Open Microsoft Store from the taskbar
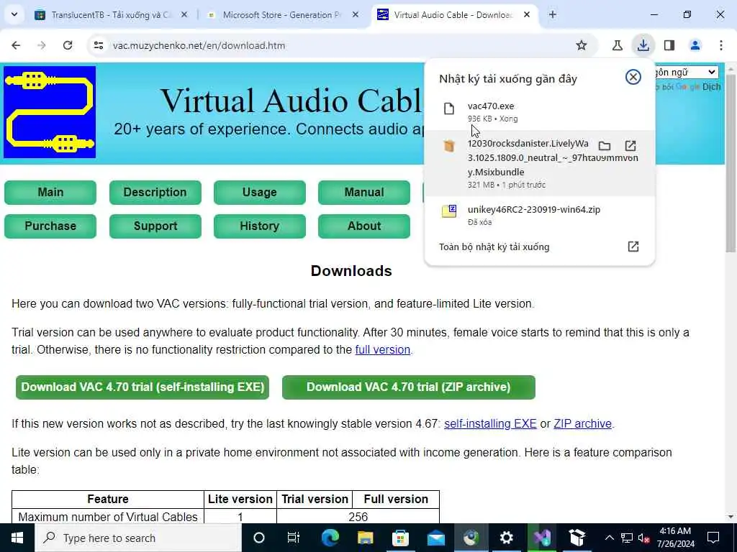 tap(400, 538)
